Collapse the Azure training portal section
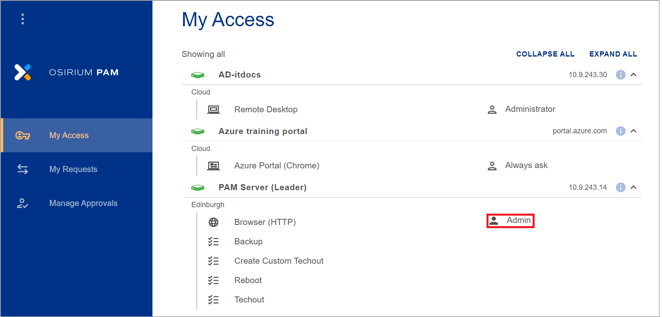662x317 pixels. click(x=634, y=131)
